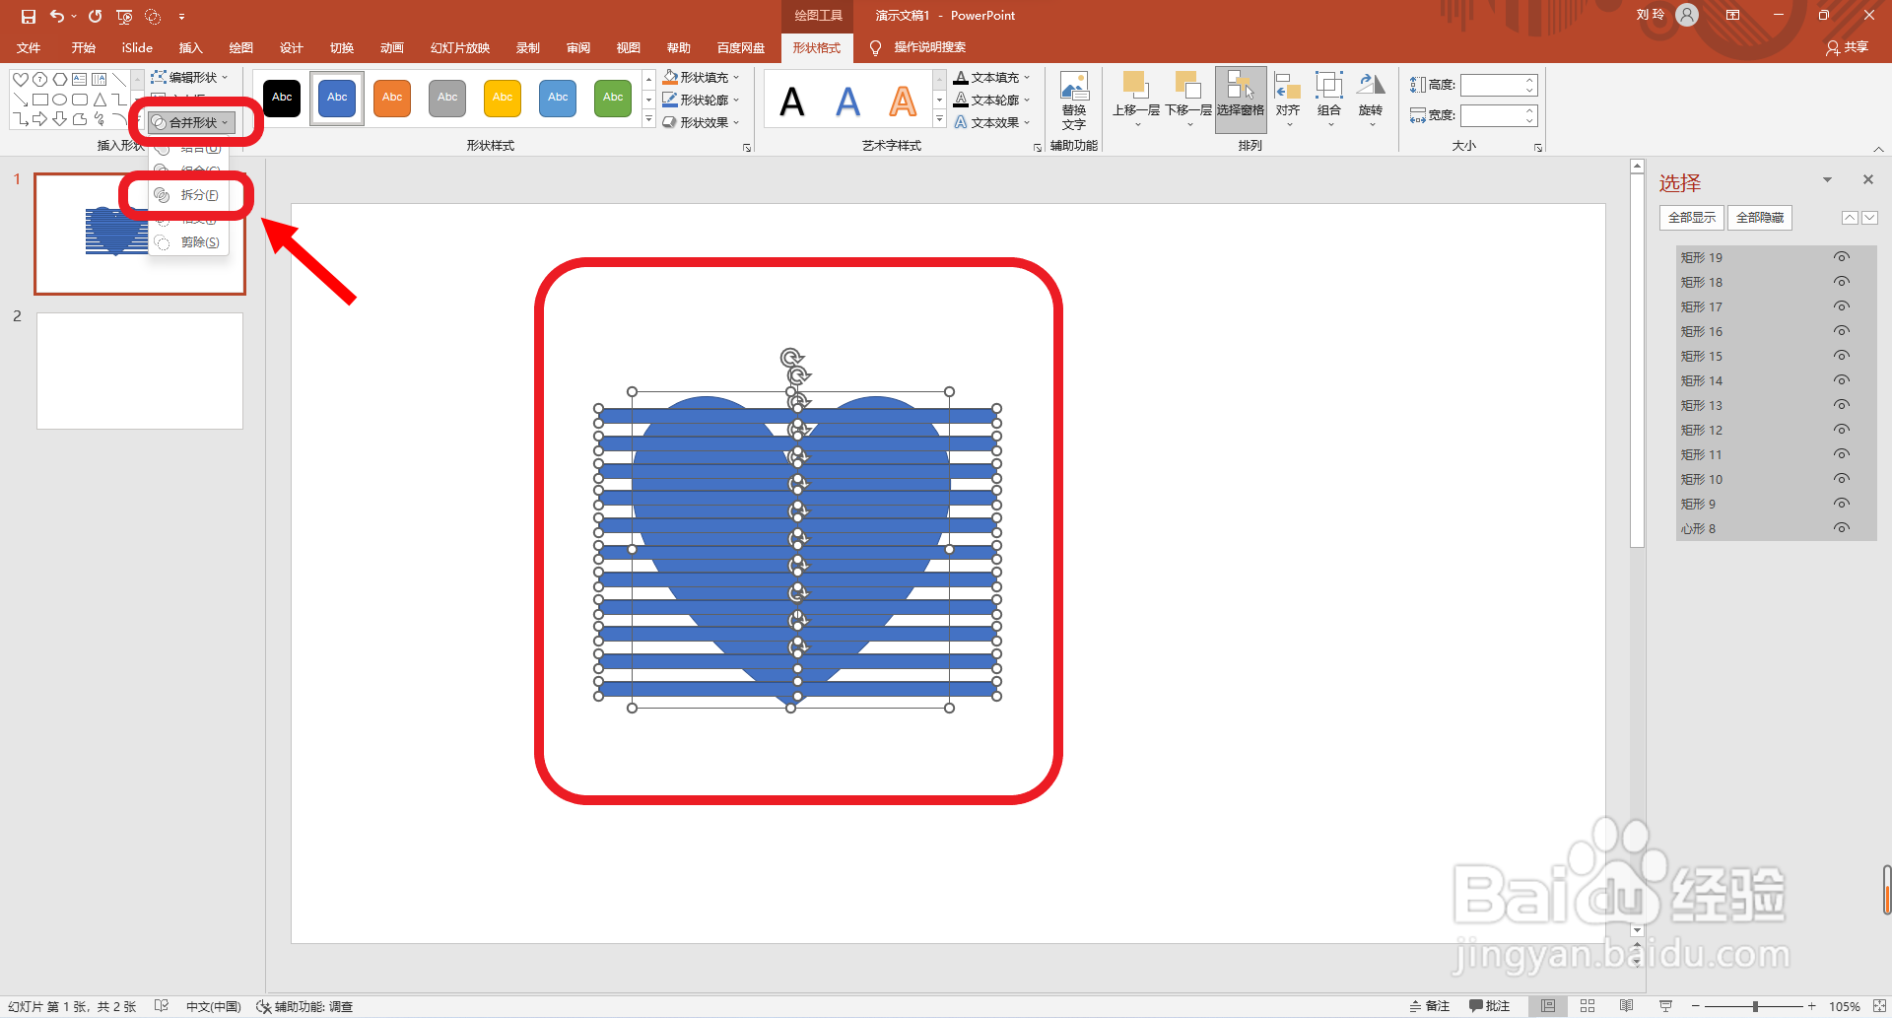Hide 矩形 15 via eye icon
This screenshot has width=1892, height=1018.
point(1841,356)
